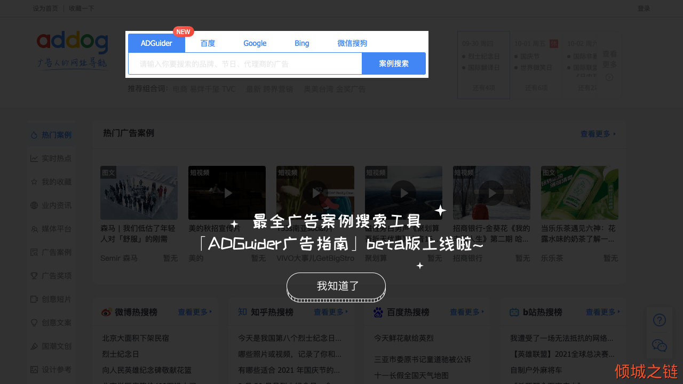Open Zhihu topic 哪些照片或视频，记录了你和
Image resolution: width=683 pixels, height=384 pixels.
pyautogui.click(x=290, y=354)
